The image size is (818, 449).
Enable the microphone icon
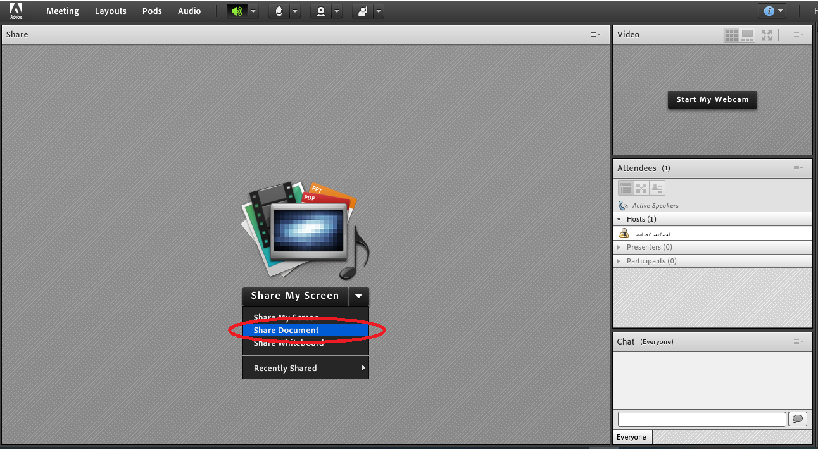tap(279, 11)
